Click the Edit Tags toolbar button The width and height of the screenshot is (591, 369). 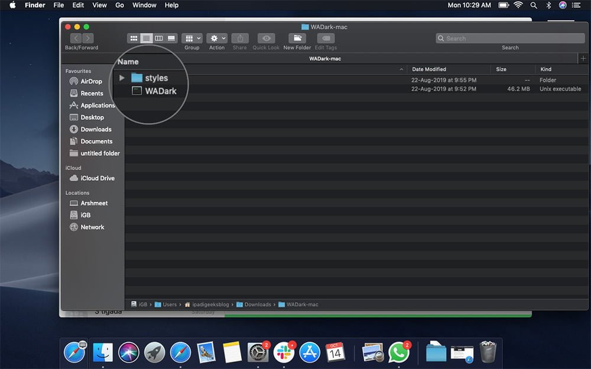coord(326,38)
